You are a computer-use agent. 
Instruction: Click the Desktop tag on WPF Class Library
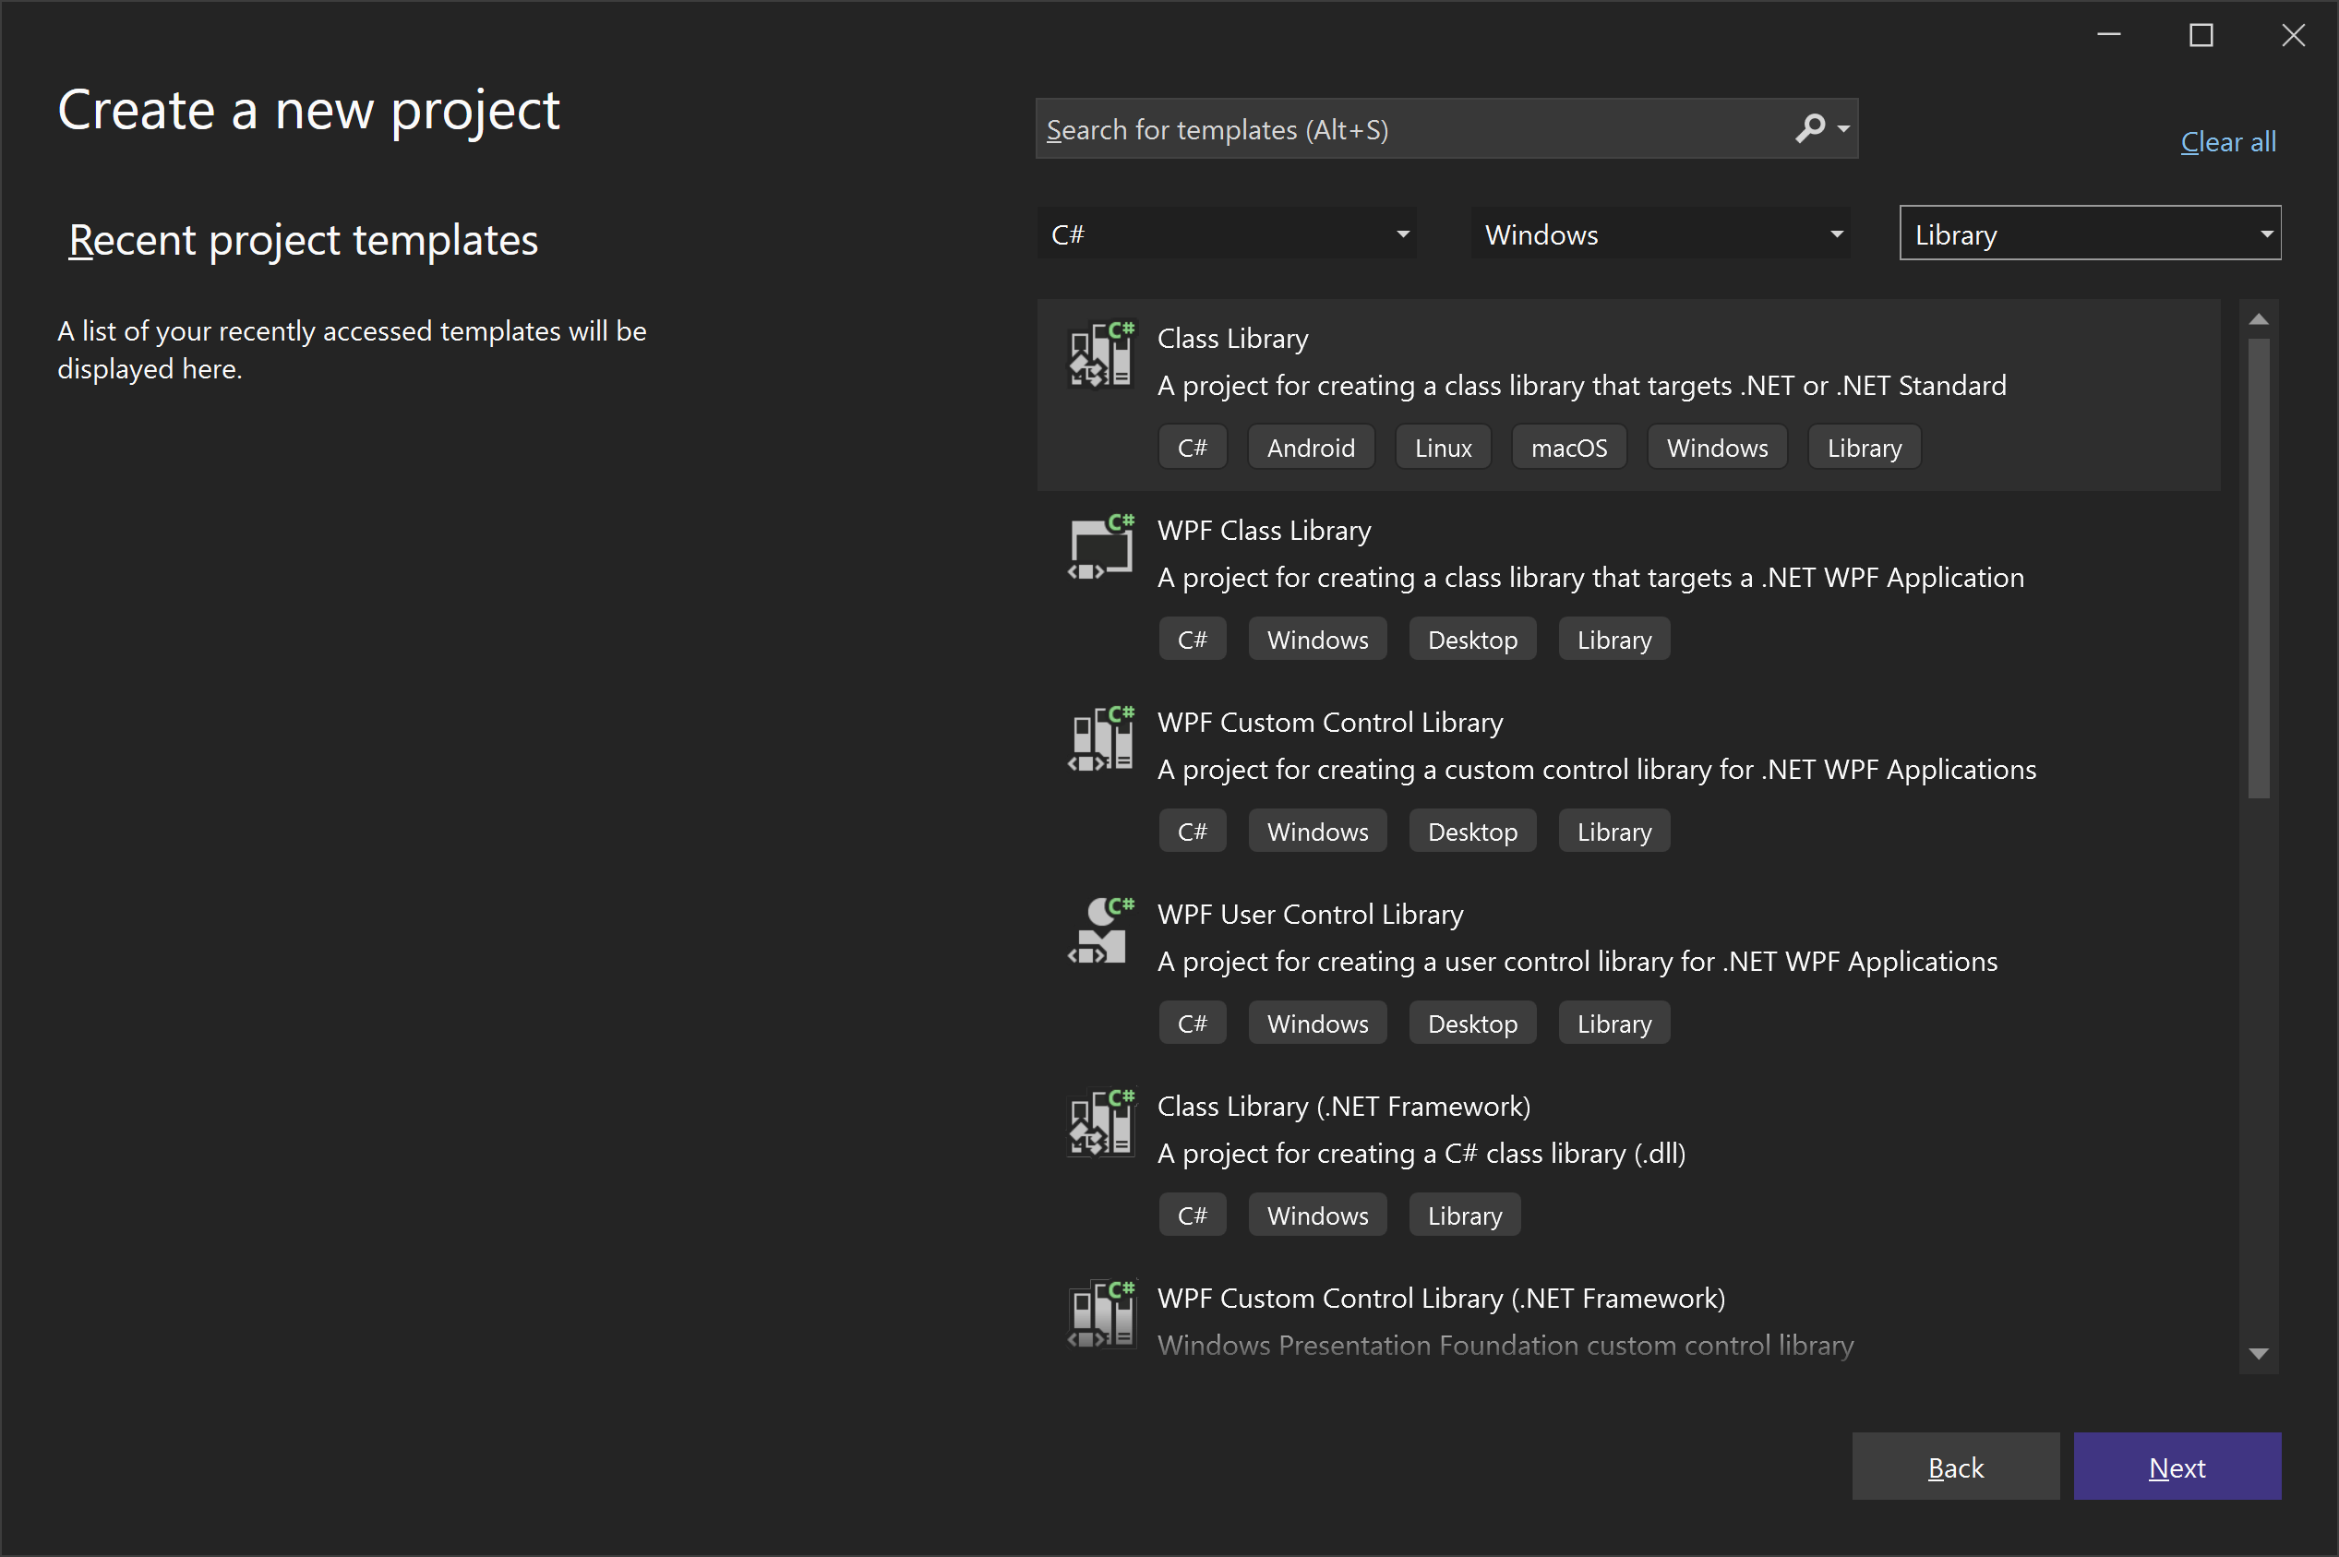[1472, 640]
